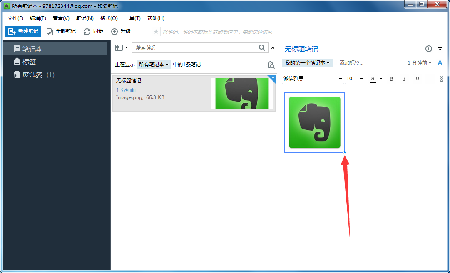This screenshot has height=273, width=450.
Task: Open the font size dropdown
Action: pos(355,79)
